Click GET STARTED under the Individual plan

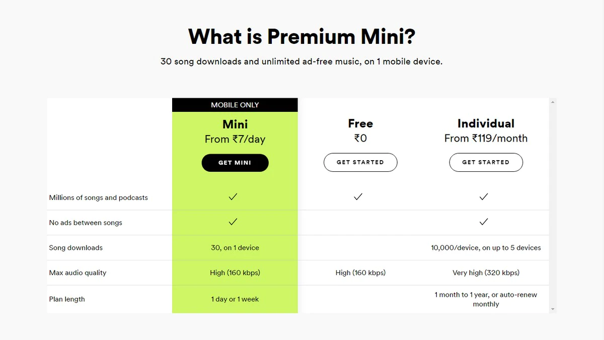pyautogui.click(x=486, y=162)
